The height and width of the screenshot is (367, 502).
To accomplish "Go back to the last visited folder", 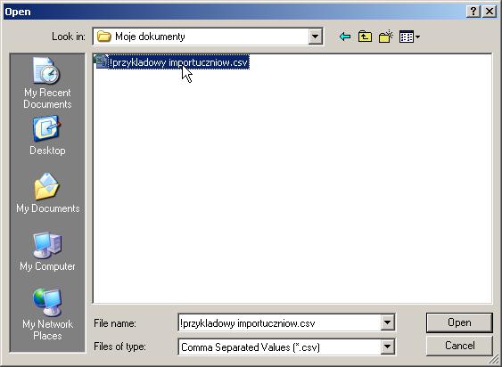I will click(345, 37).
